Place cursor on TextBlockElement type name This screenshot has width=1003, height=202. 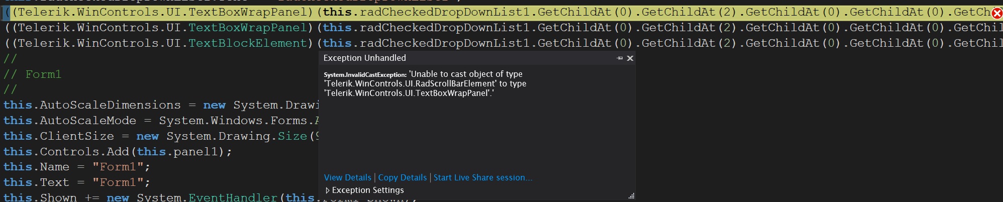click(x=247, y=43)
